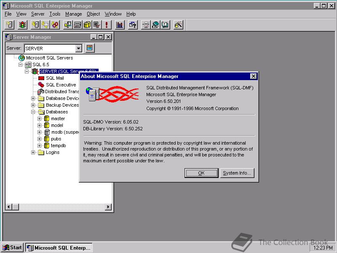Click the Replication Publishing hand-and-book icon
337x253 pixels.
coord(155,25)
